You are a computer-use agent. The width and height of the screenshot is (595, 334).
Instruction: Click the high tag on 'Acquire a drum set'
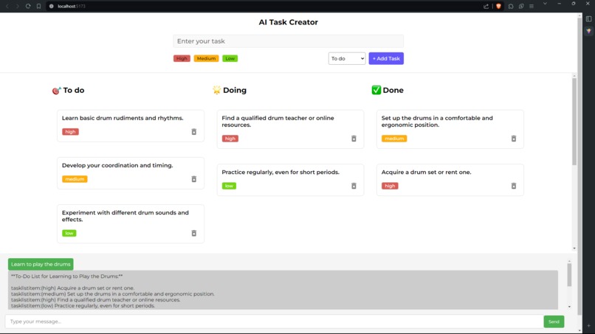(x=390, y=186)
